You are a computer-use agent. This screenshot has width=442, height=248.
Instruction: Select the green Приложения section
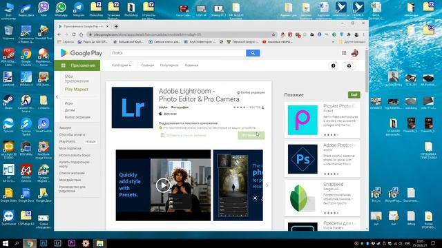(x=77, y=65)
